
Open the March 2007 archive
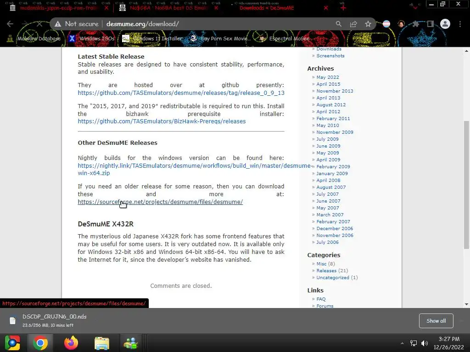pos(330,215)
